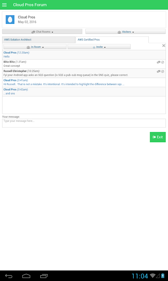Image resolution: width=168 pixels, height=281 pixels.
Task: Tap the Android home button
Action: [x=26, y=276]
